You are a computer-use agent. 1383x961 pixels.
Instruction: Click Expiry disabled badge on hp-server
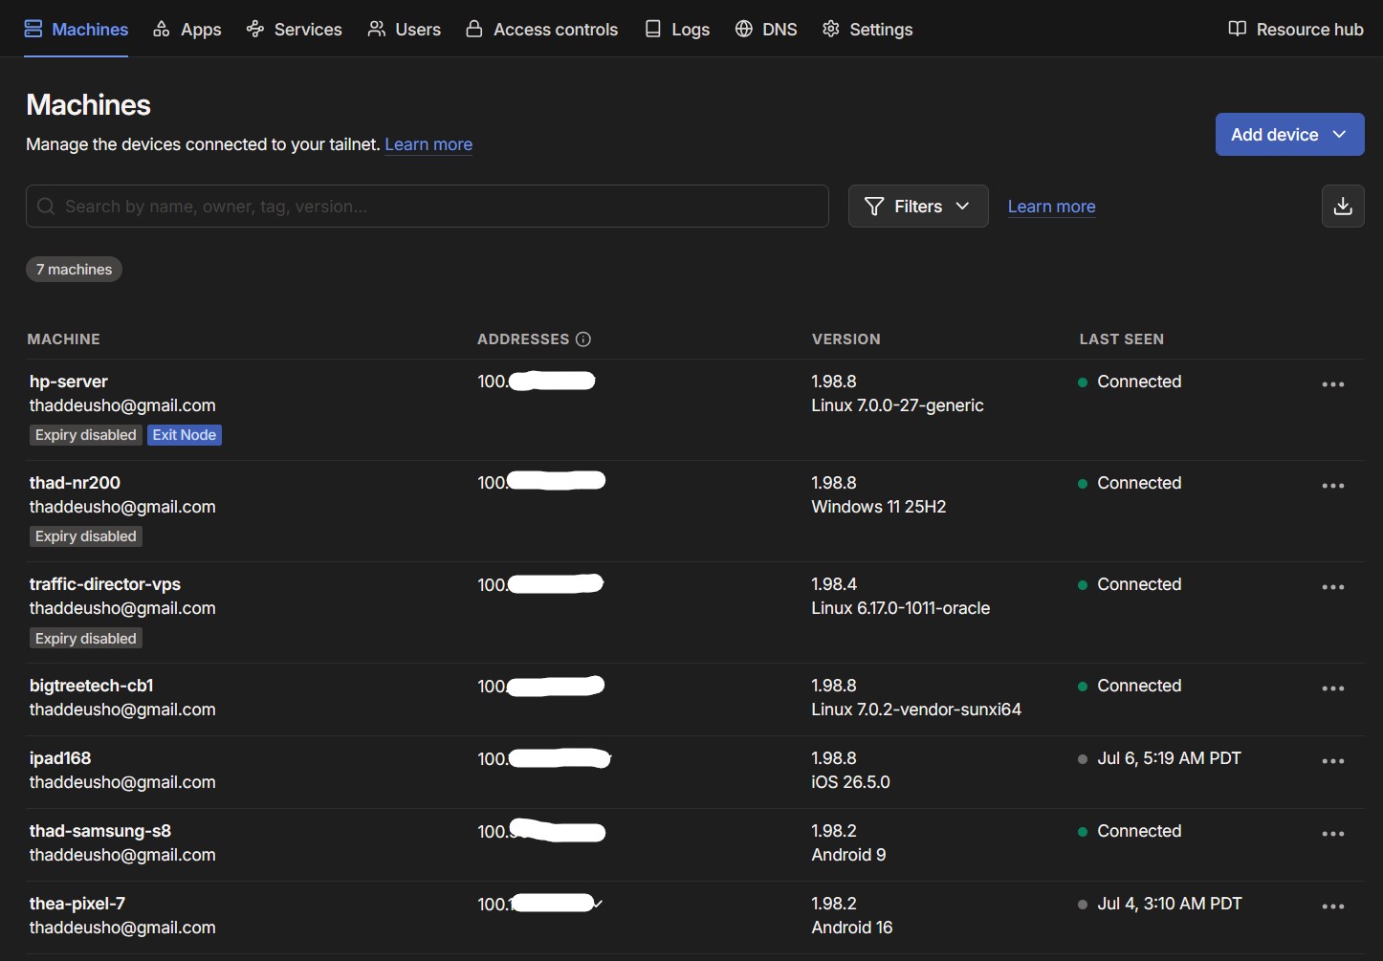[x=86, y=435]
